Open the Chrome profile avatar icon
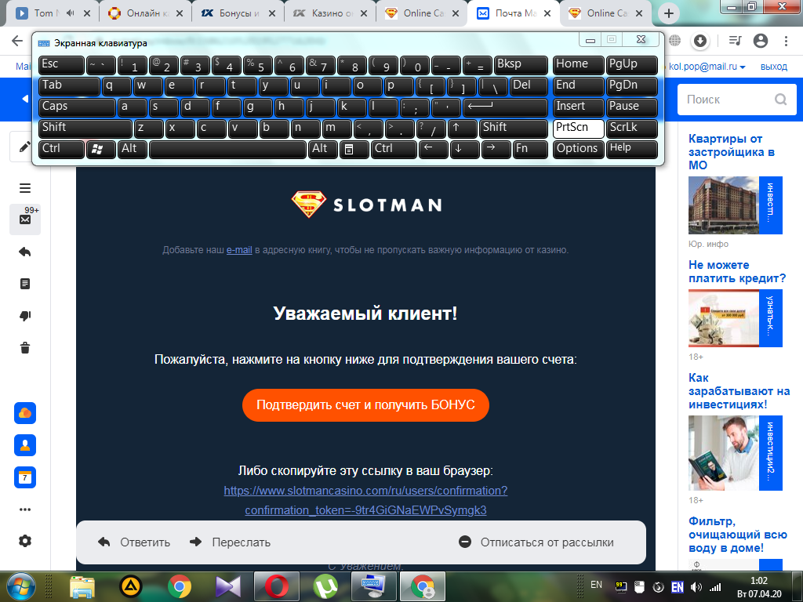This screenshot has height=602, width=803. pos(761,41)
